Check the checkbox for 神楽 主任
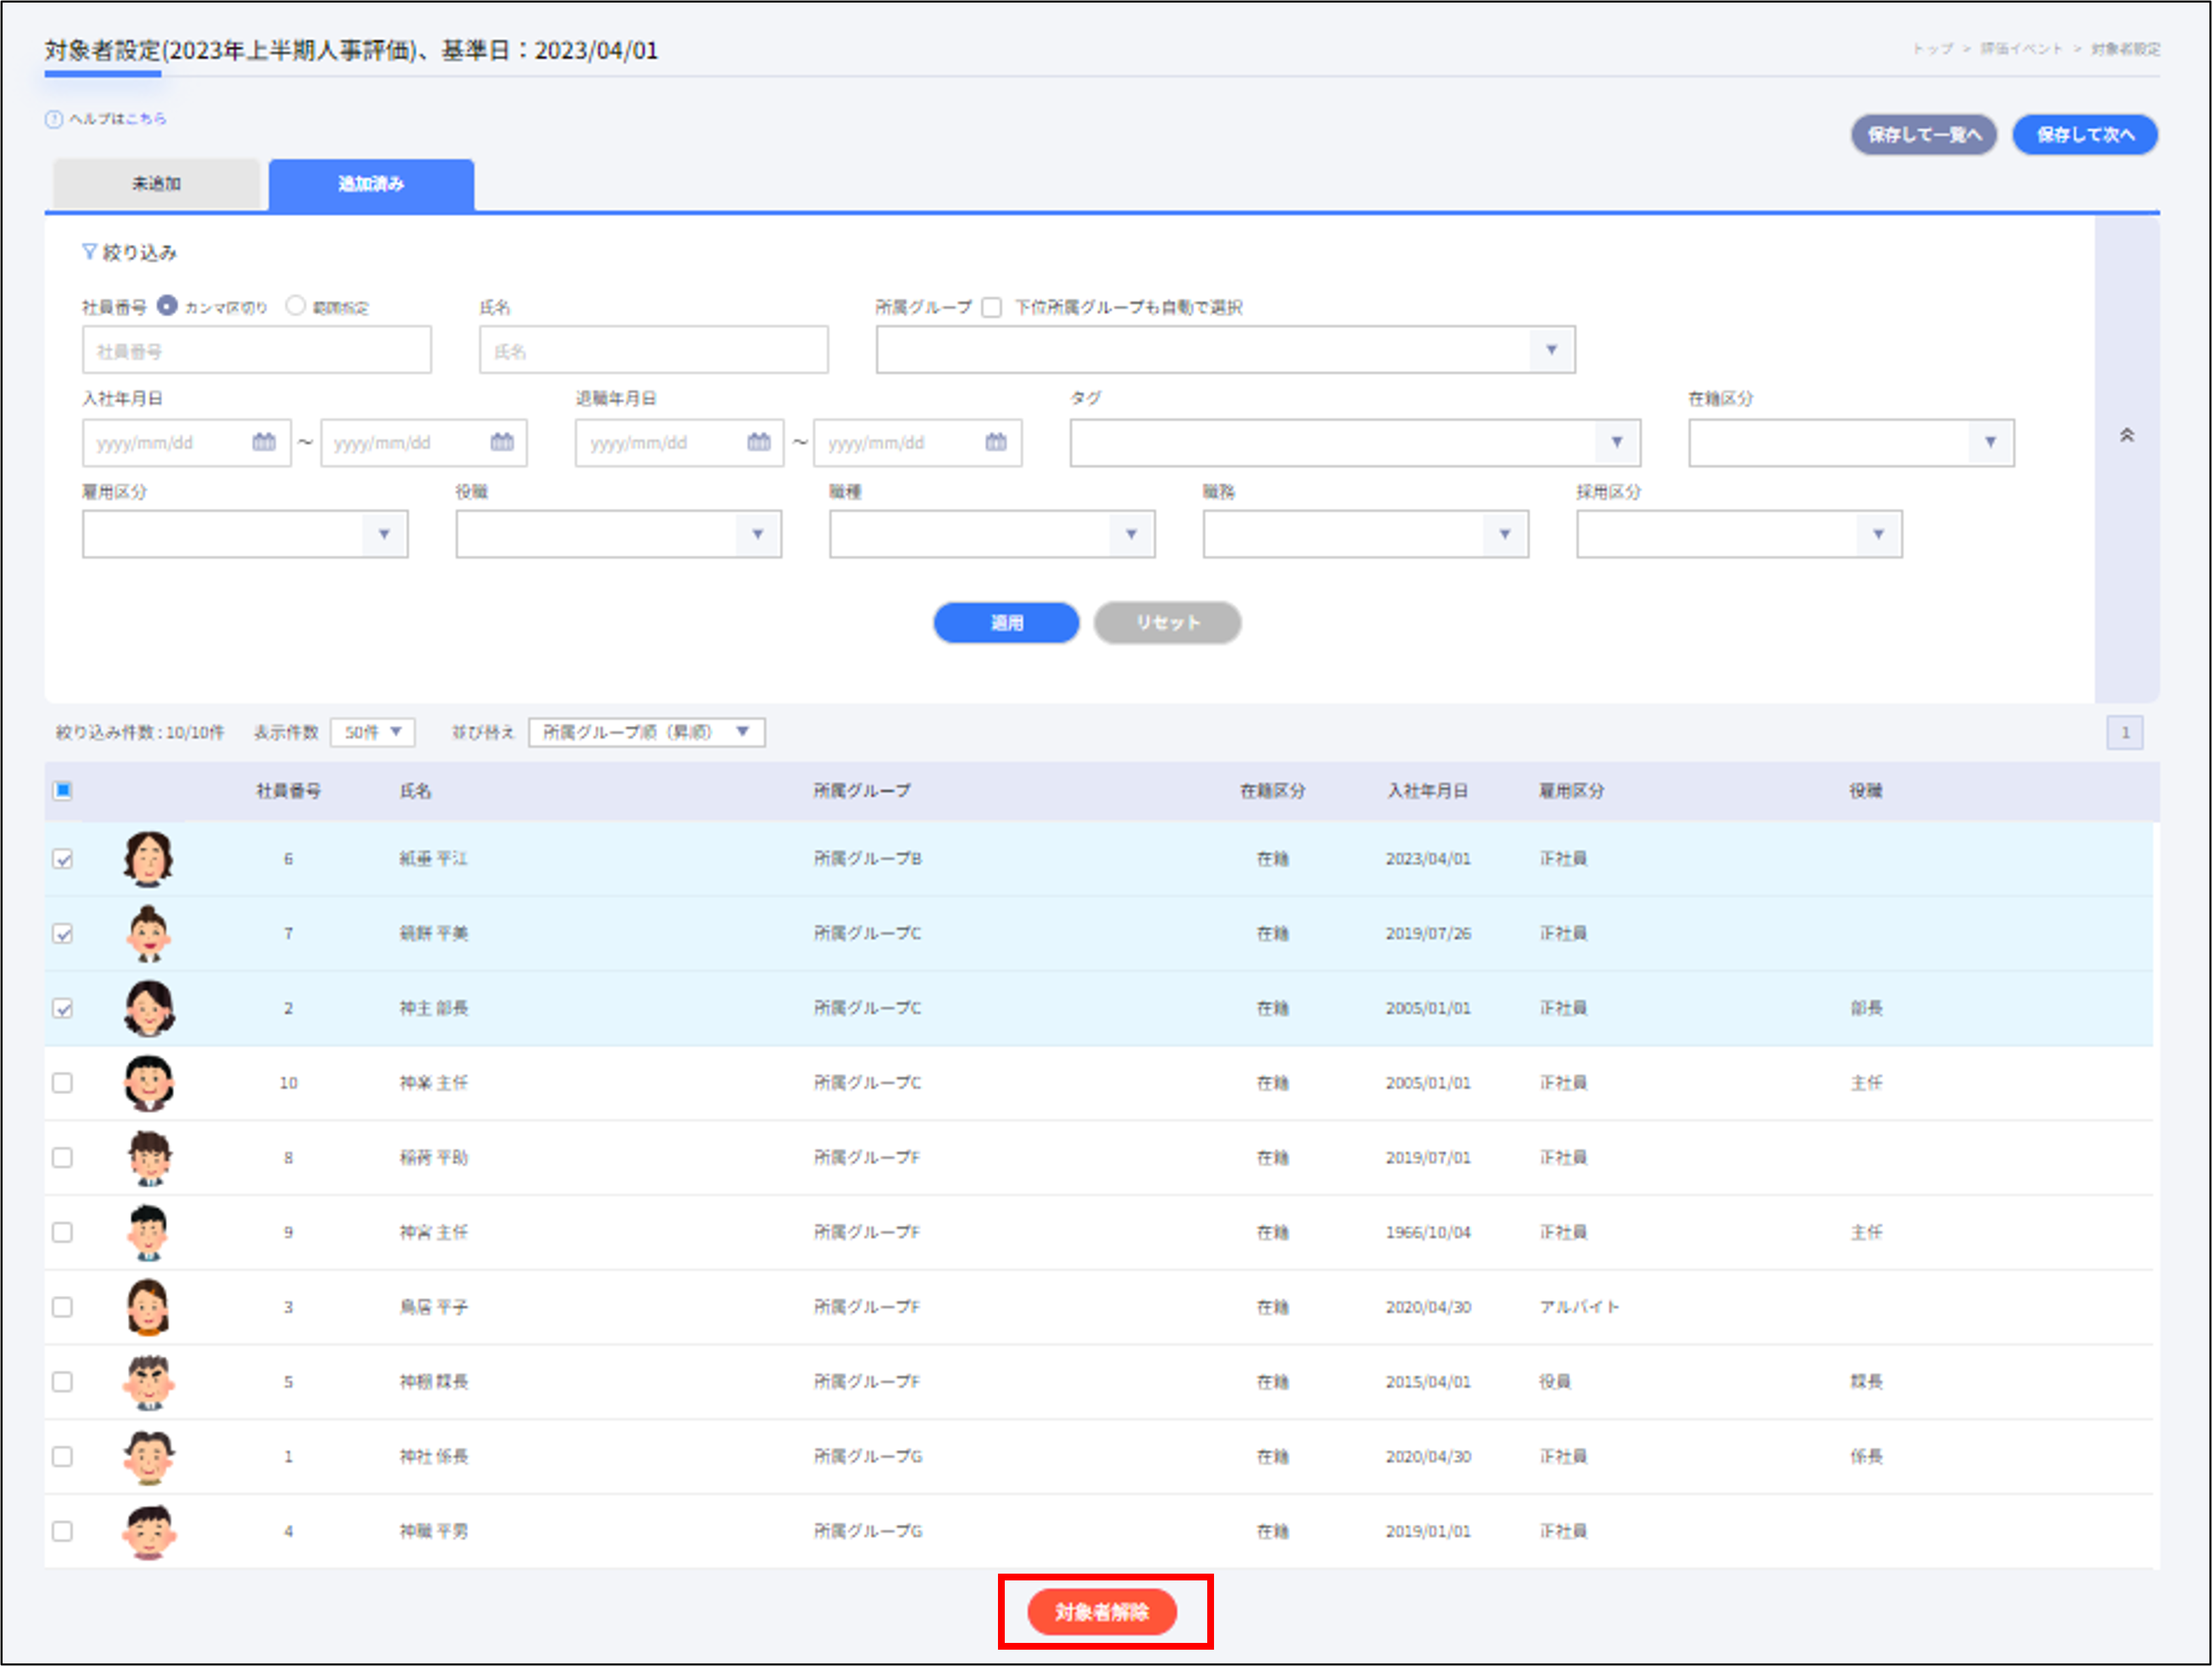 tap(63, 1083)
